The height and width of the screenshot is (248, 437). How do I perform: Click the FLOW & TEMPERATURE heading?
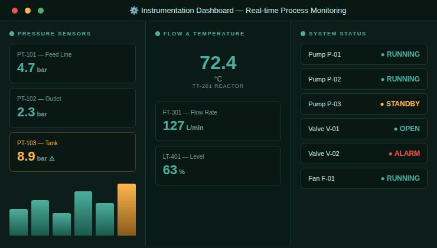pyautogui.click(x=204, y=34)
